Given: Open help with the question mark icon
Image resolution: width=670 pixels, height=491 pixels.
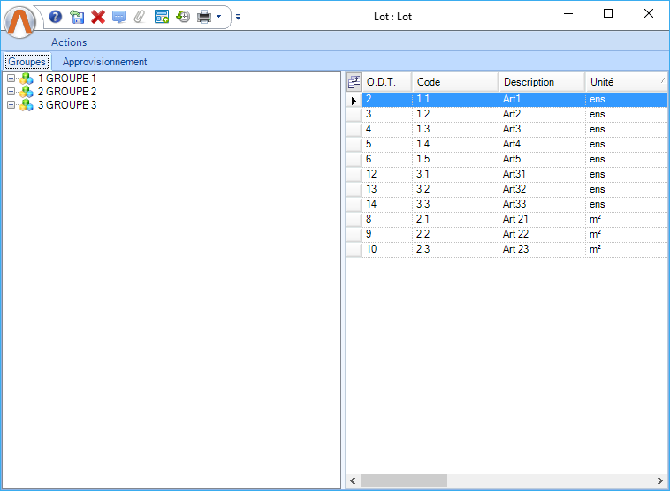Looking at the screenshot, I should [x=56, y=17].
